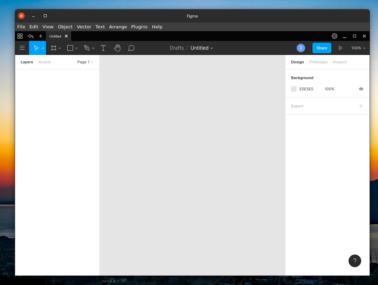Add an export setting with the plus

coord(361,106)
